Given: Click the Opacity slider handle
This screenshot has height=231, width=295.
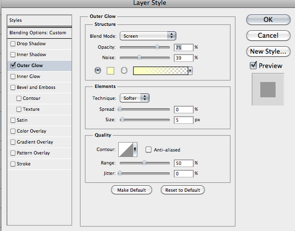Looking at the screenshot, I should [x=157, y=47].
